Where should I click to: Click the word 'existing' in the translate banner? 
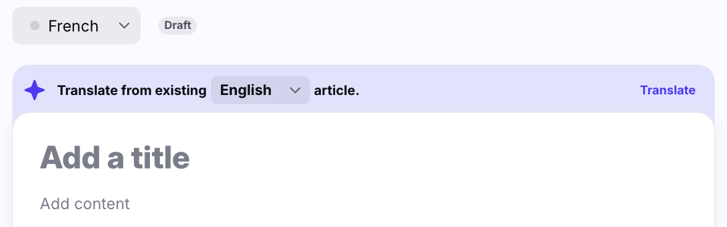tap(181, 90)
